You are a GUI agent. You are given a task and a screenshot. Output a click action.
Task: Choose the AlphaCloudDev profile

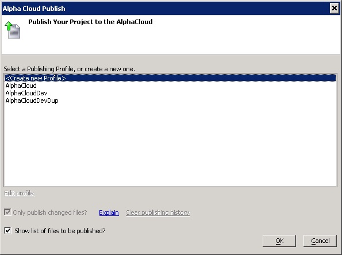[x=26, y=93]
